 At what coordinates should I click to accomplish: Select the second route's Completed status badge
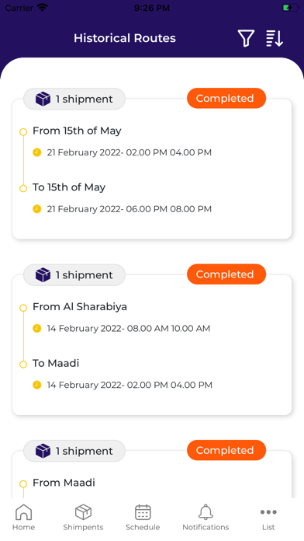(226, 274)
